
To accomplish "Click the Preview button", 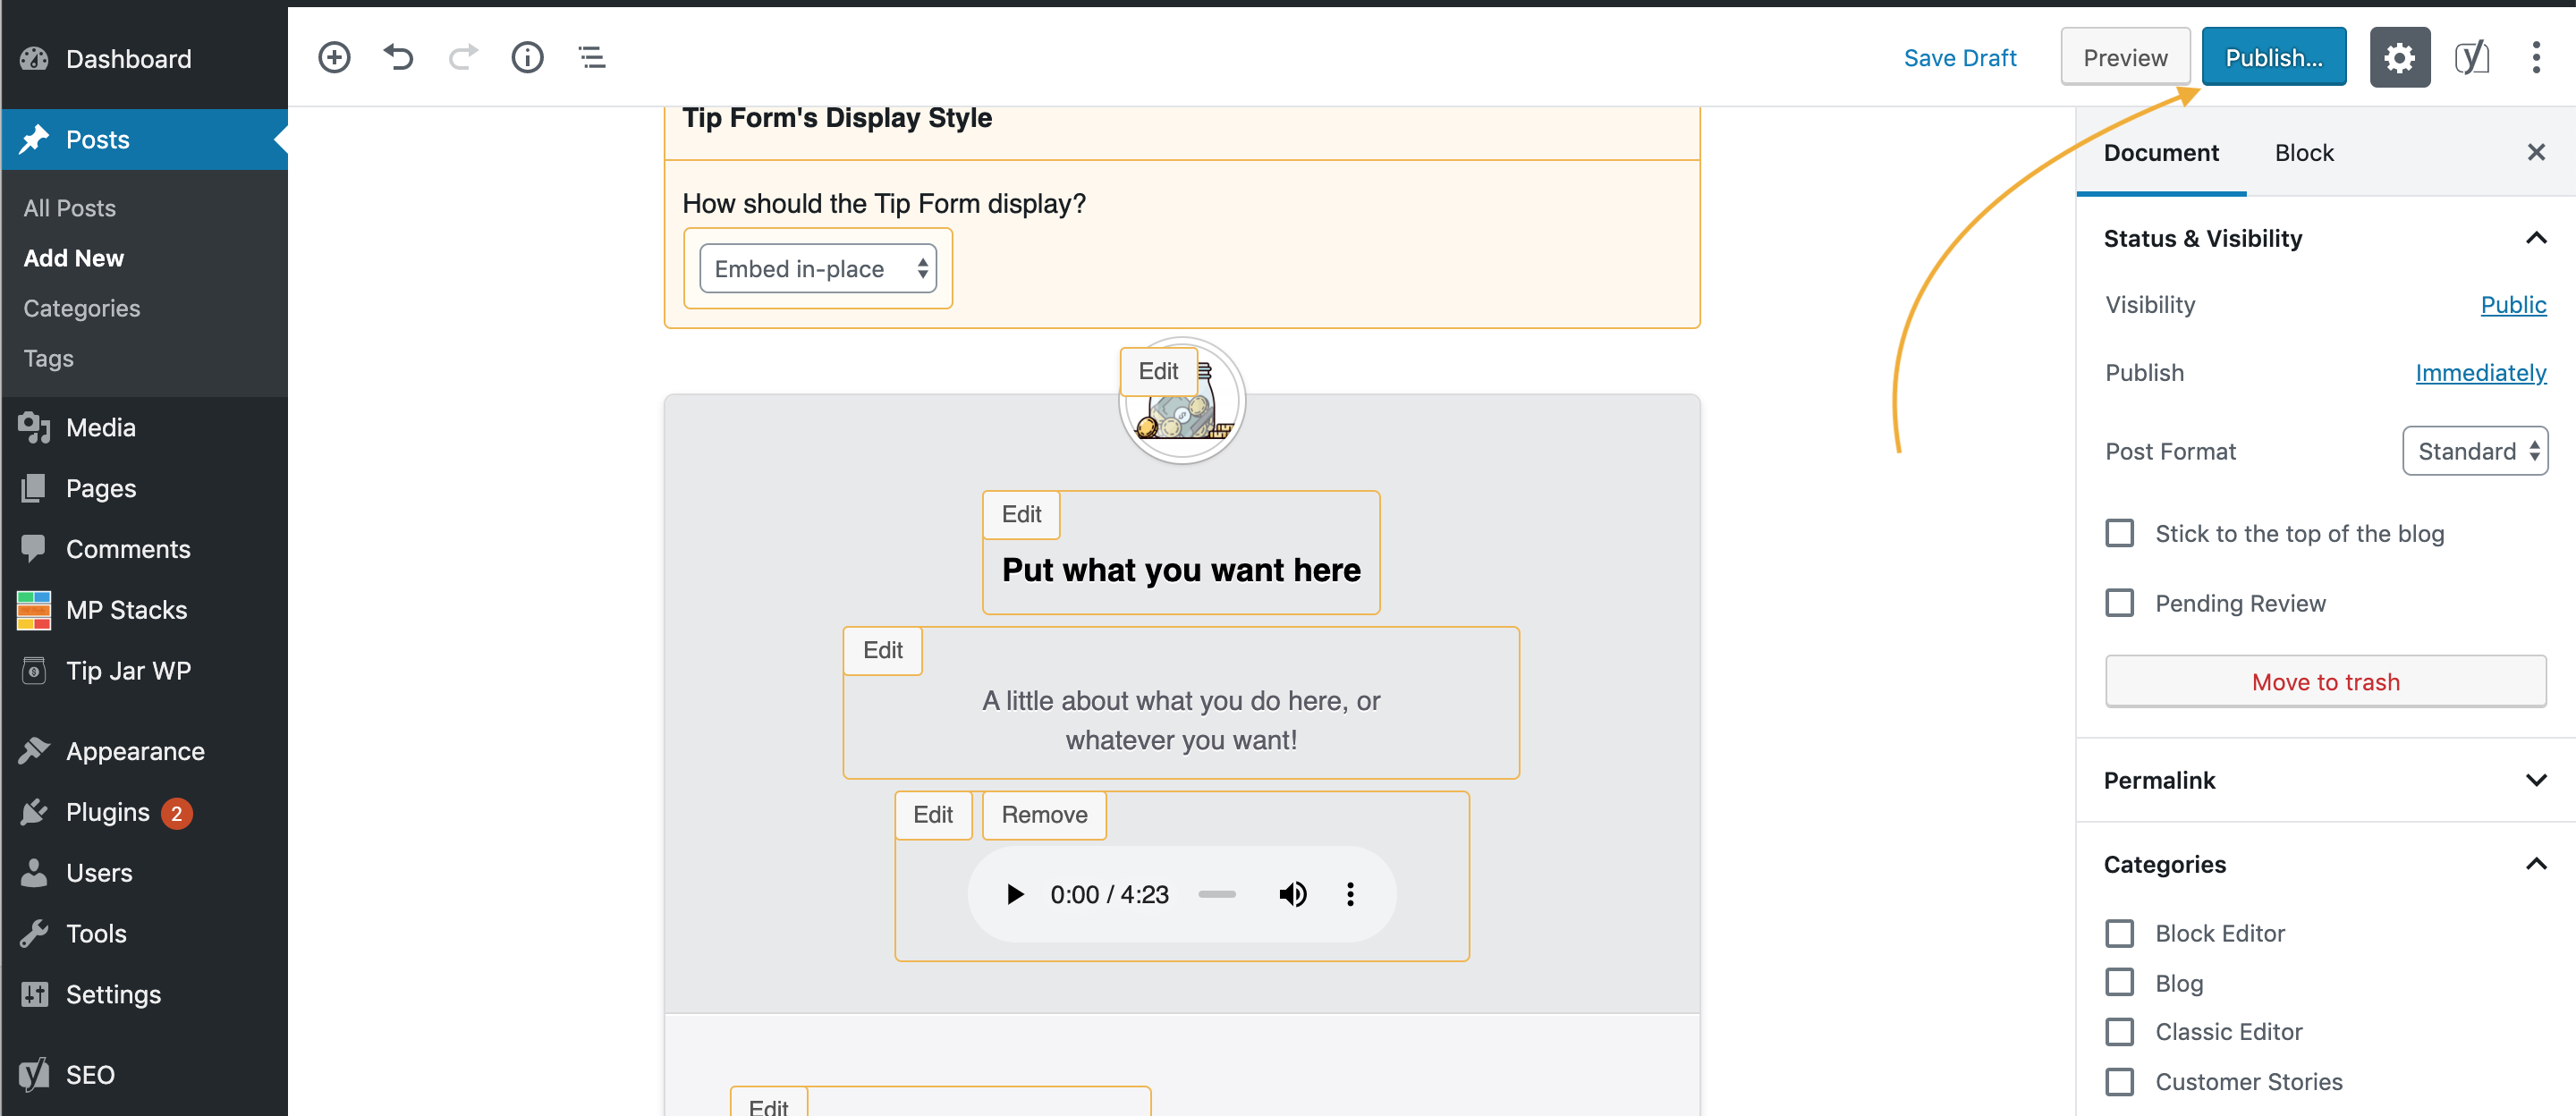I will pyautogui.click(x=2124, y=57).
